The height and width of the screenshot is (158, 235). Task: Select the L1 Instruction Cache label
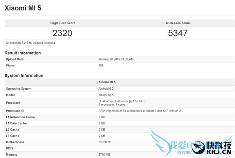20,117
